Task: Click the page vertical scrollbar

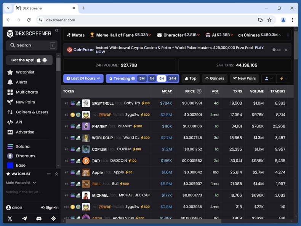Action: tap(296, 46)
